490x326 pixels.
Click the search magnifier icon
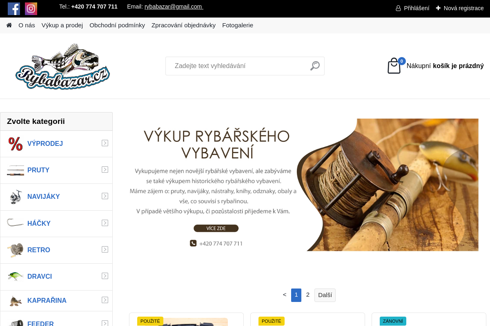tap(314, 66)
